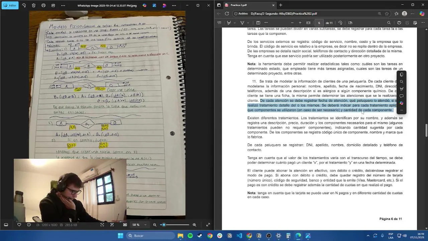Click the PDF vertical scrollbar

tap(426, 130)
